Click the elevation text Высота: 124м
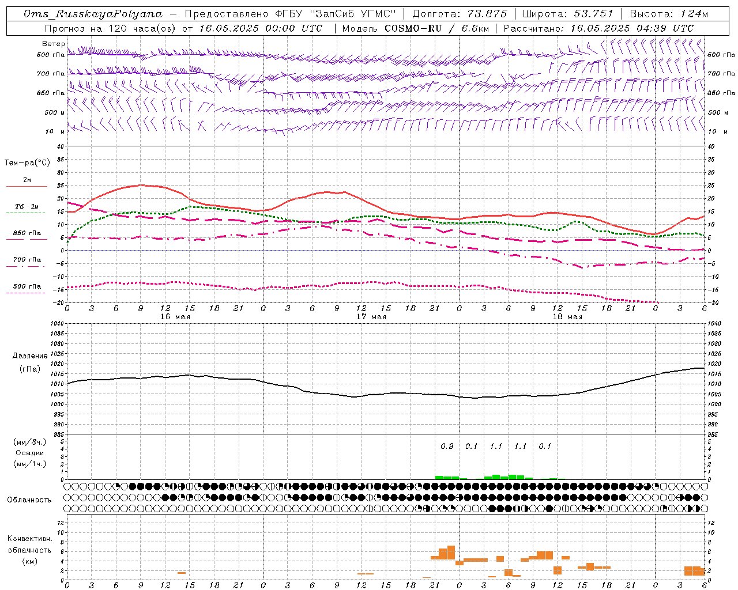 click(669, 14)
